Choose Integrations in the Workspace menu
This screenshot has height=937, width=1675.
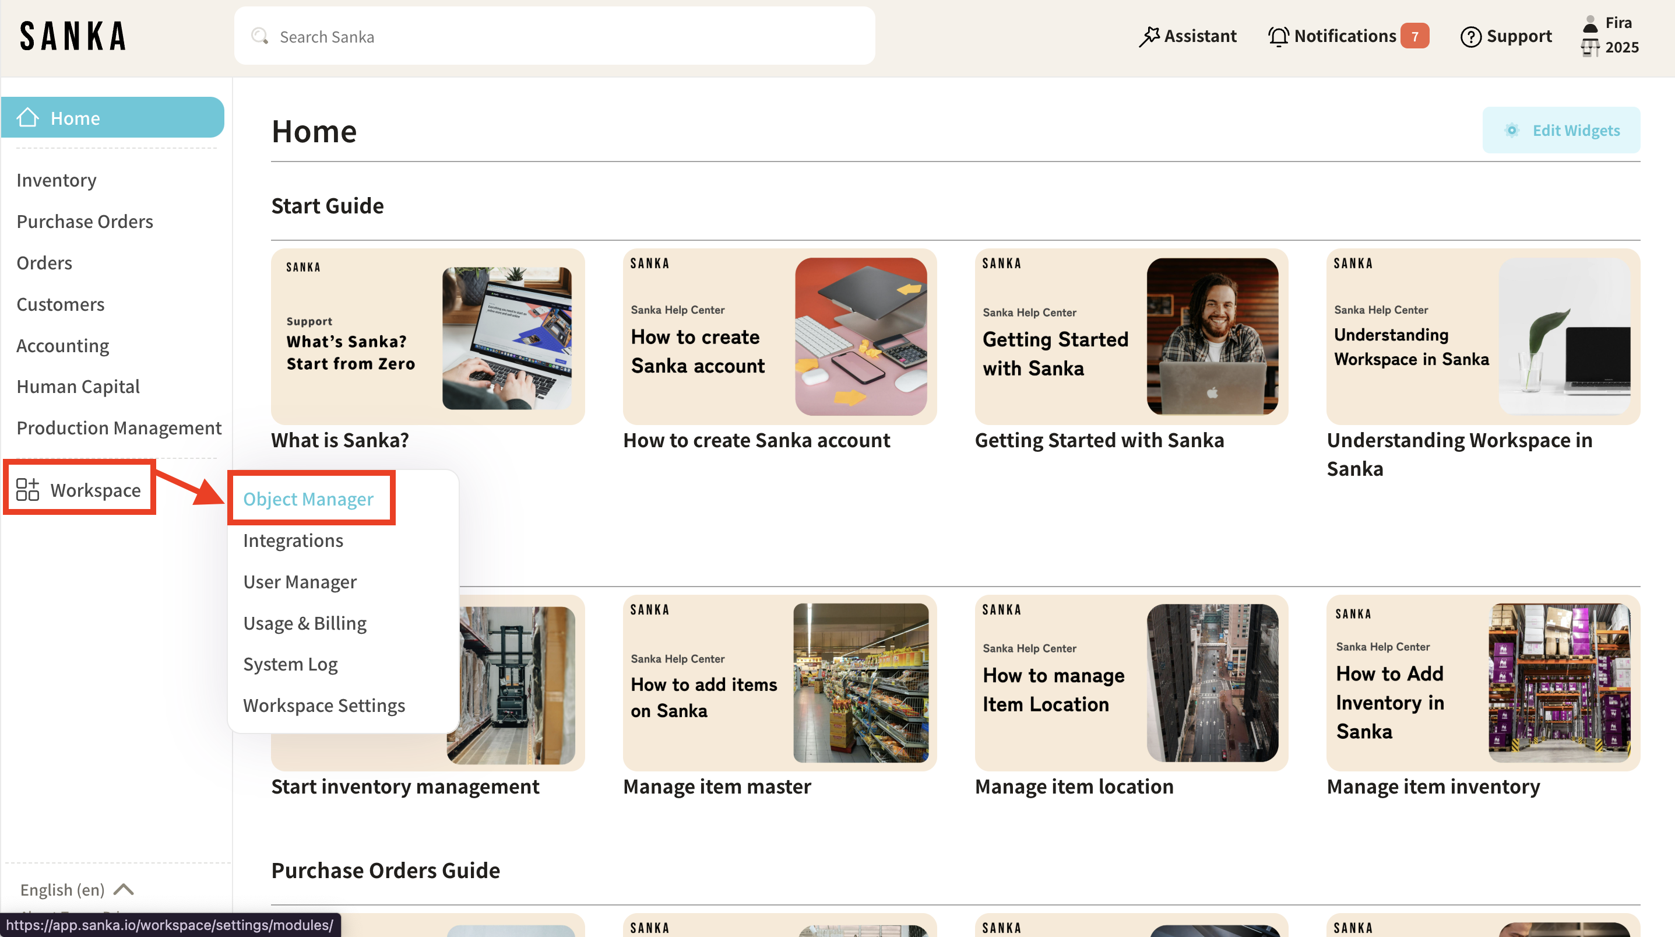(x=293, y=540)
